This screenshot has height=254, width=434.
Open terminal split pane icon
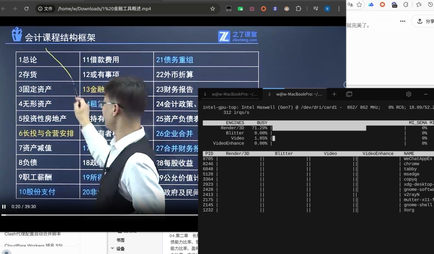[x=349, y=94]
